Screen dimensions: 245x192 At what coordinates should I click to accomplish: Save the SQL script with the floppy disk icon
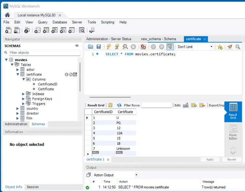98,47
